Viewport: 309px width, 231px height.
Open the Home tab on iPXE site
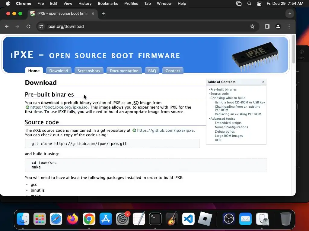pos(34,71)
